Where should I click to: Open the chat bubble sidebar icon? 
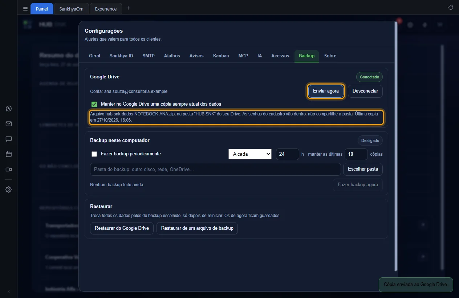[9, 139]
